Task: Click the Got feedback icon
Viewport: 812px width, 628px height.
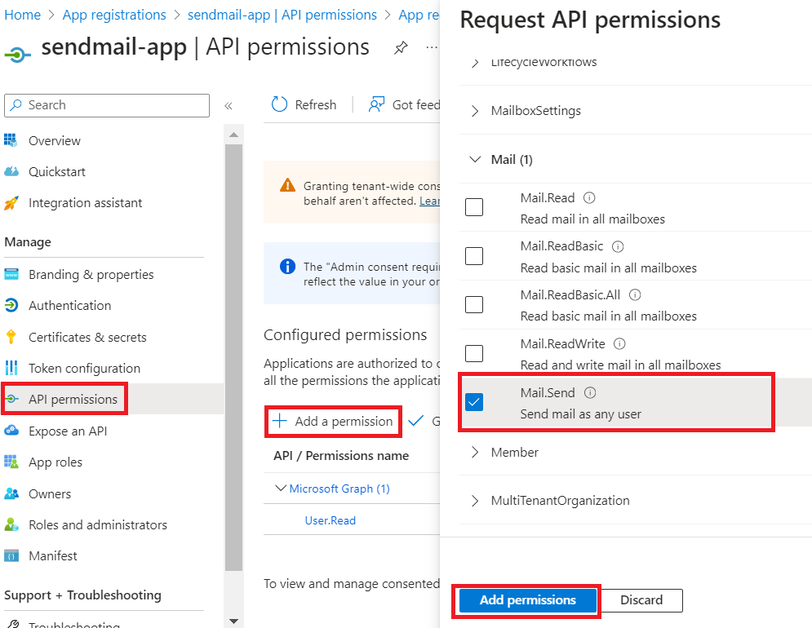Action: point(376,104)
